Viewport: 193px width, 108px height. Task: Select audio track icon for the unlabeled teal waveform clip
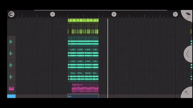[x=11, y=42]
